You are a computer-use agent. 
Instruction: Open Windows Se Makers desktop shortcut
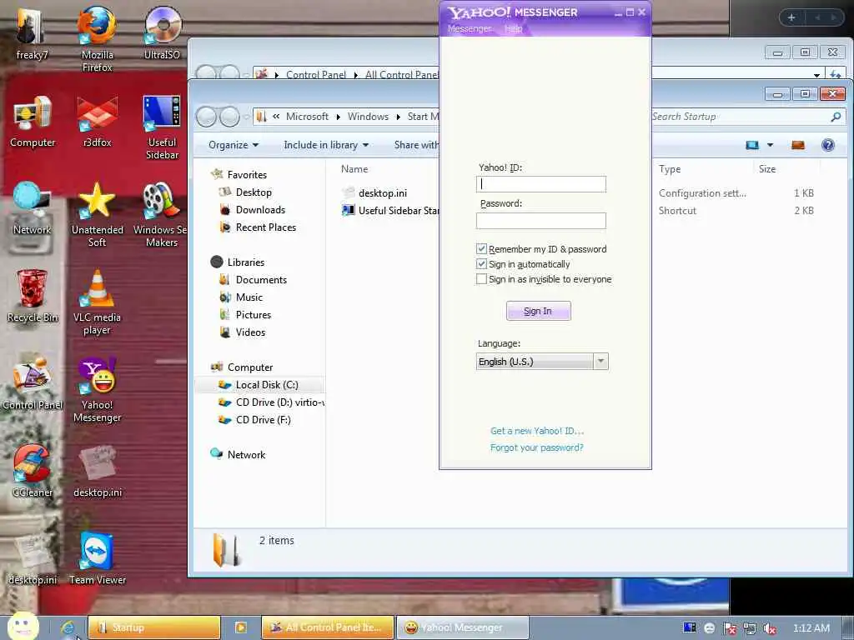pyautogui.click(x=160, y=214)
